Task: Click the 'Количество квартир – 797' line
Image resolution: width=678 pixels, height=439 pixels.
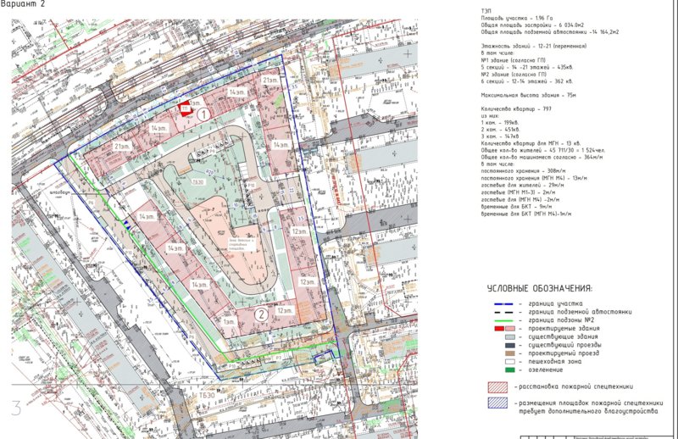Action: [515, 110]
